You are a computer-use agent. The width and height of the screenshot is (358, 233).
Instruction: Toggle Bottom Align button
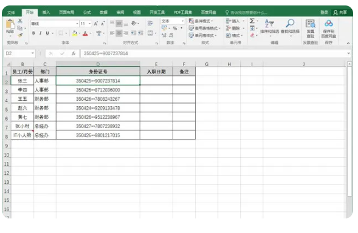coord(126,24)
